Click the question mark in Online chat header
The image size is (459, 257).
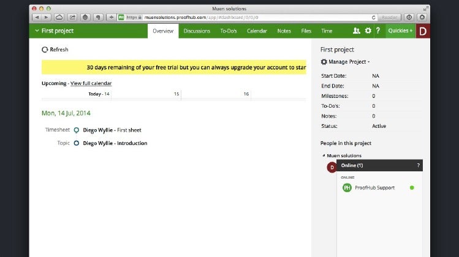pos(418,165)
